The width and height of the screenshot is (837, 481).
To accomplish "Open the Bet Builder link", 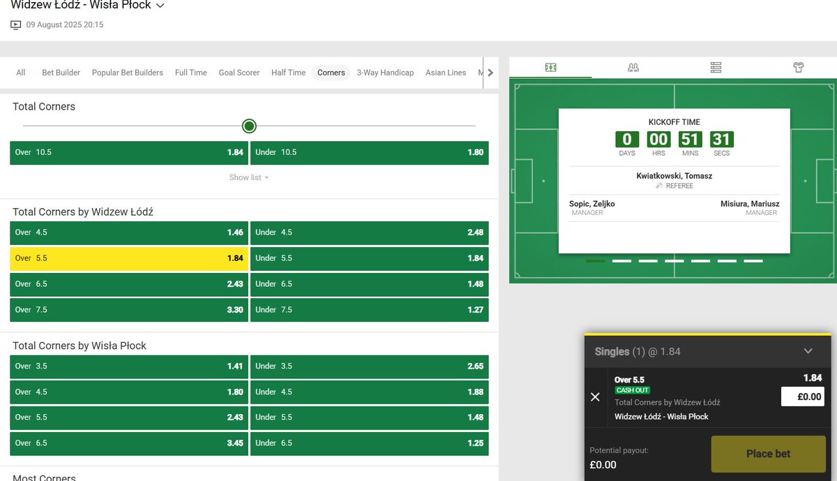I will click(61, 72).
